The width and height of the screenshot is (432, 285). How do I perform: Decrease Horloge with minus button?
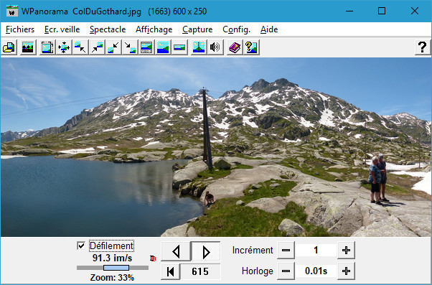[286, 271]
